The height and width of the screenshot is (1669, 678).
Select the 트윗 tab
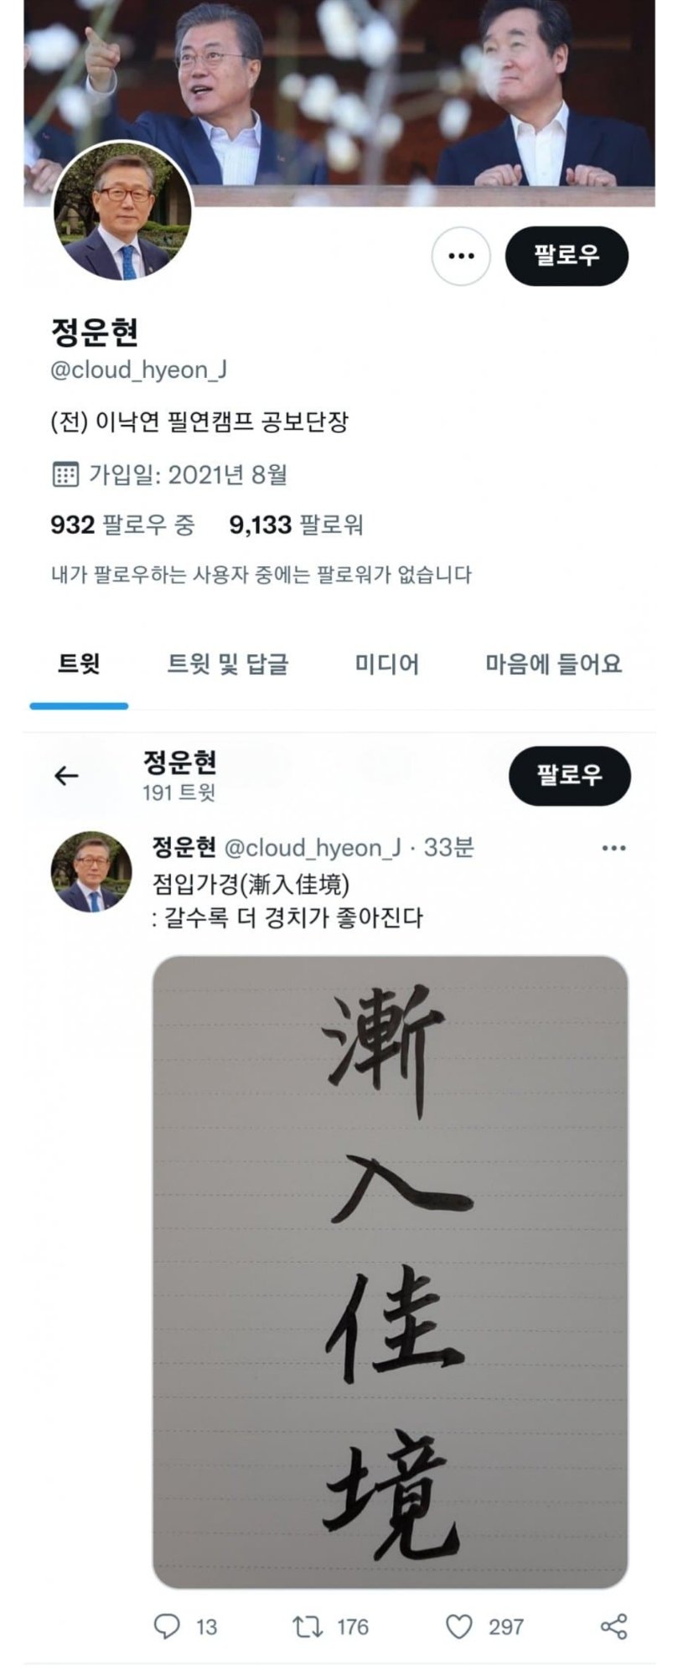coord(79,664)
